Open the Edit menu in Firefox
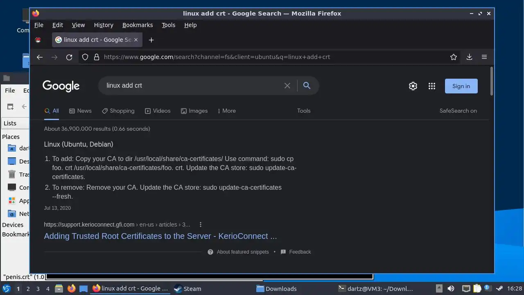The height and width of the screenshot is (295, 524). [58, 25]
